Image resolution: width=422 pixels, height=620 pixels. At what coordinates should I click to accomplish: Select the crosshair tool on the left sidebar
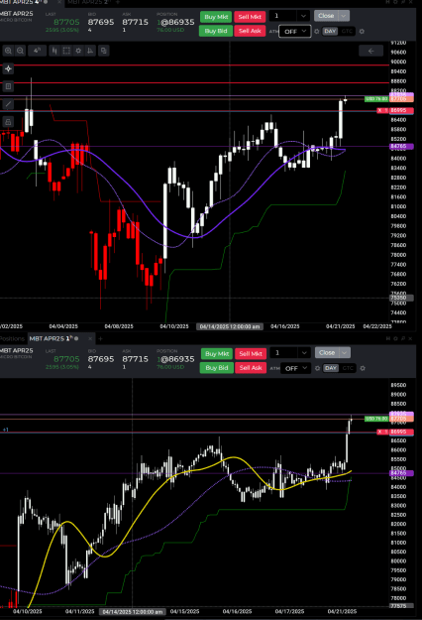coord(8,68)
